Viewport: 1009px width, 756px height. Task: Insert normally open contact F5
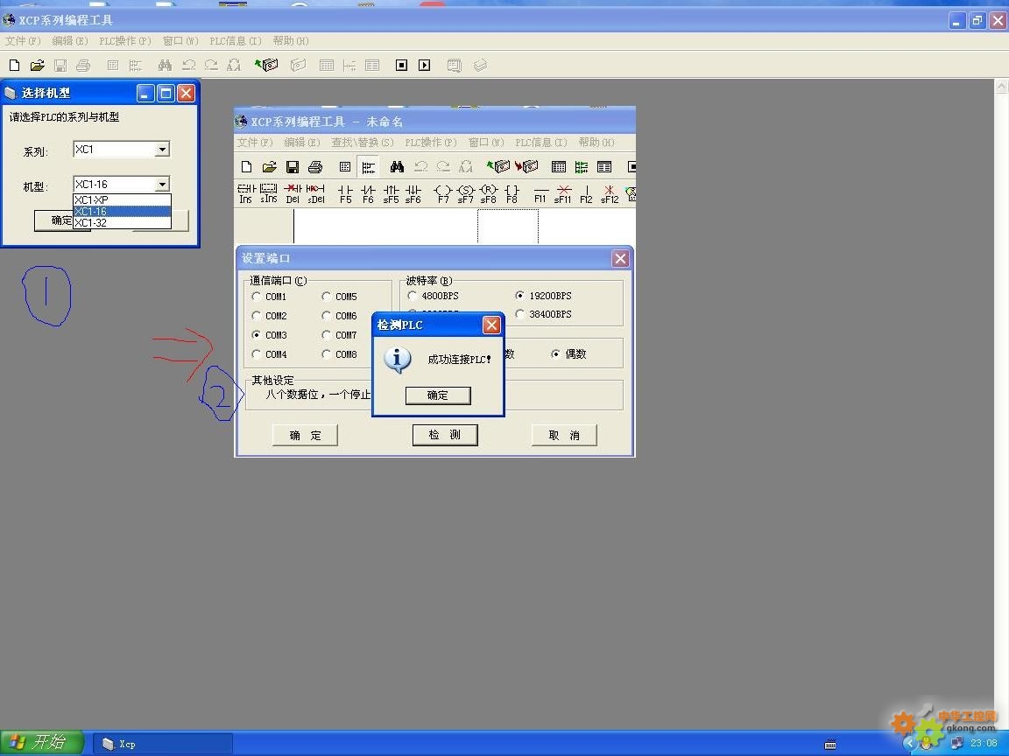click(346, 193)
